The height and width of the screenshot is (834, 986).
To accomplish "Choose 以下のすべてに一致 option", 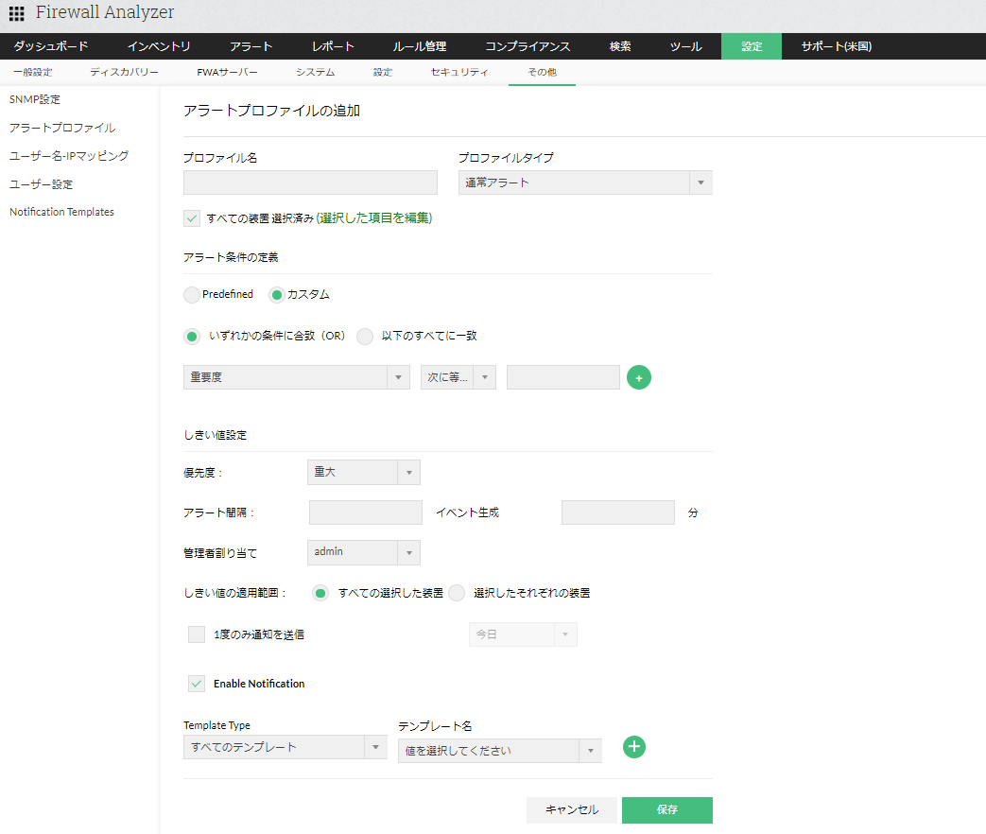I will coord(365,337).
